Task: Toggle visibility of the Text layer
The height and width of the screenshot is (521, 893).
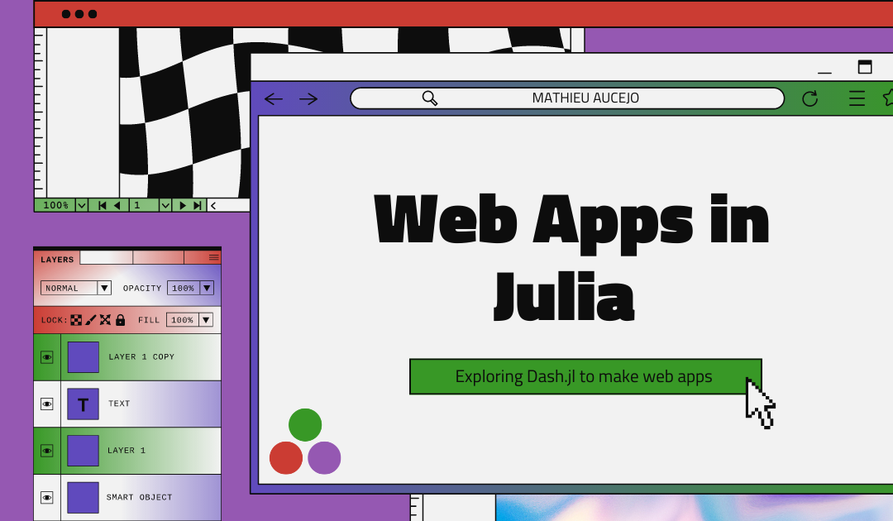Action: coord(47,404)
